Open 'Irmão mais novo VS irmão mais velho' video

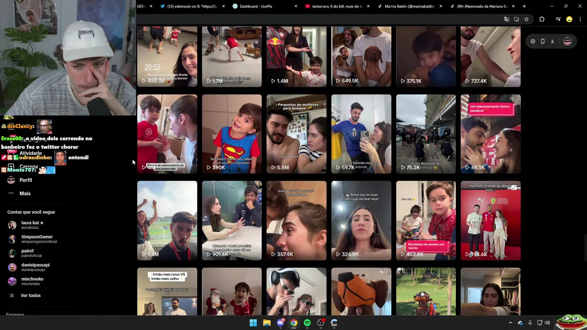pyautogui.click(x=167, y=291)
